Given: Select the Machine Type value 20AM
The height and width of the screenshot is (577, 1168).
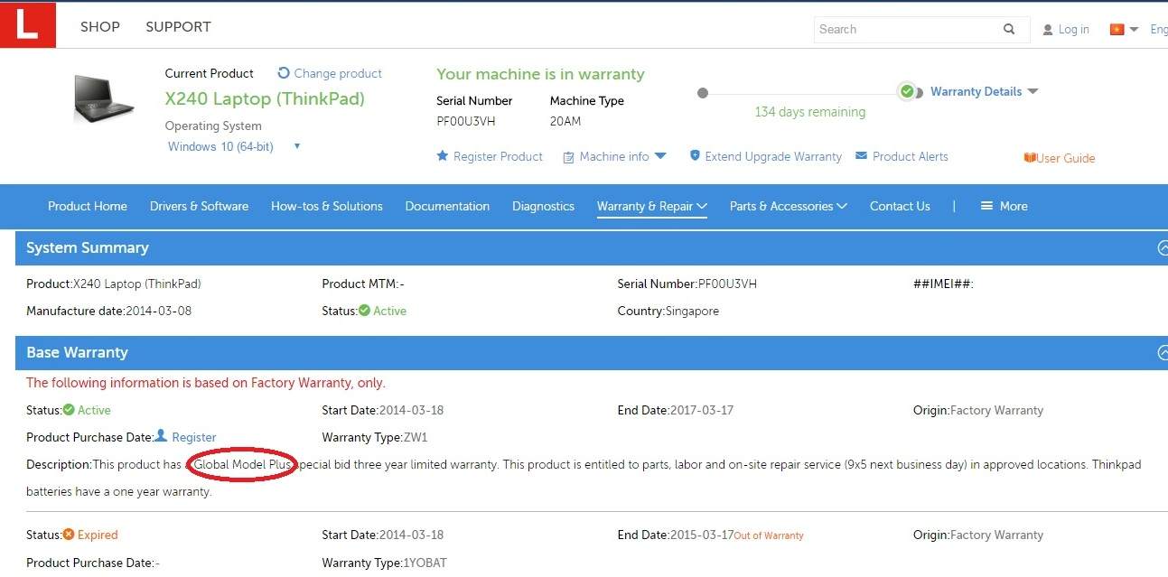Looking at the screenshot, I should (565, 121).
